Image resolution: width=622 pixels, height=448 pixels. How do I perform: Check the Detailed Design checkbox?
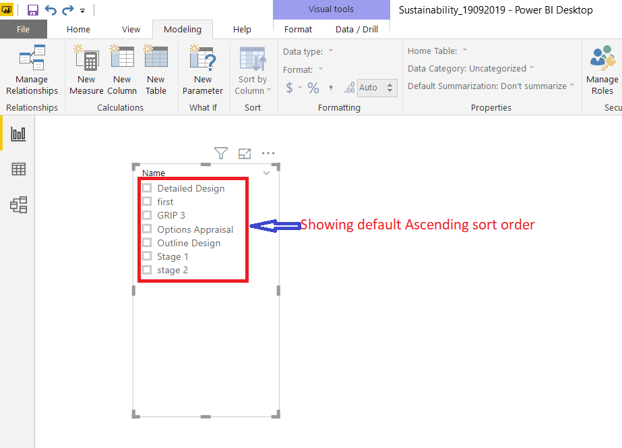click(147, 188)
